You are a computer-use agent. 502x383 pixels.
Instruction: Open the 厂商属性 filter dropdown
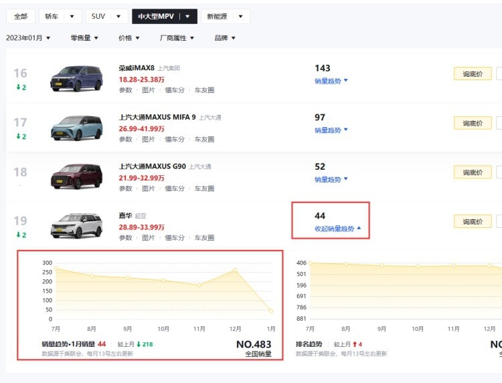[x=177, y=38]
